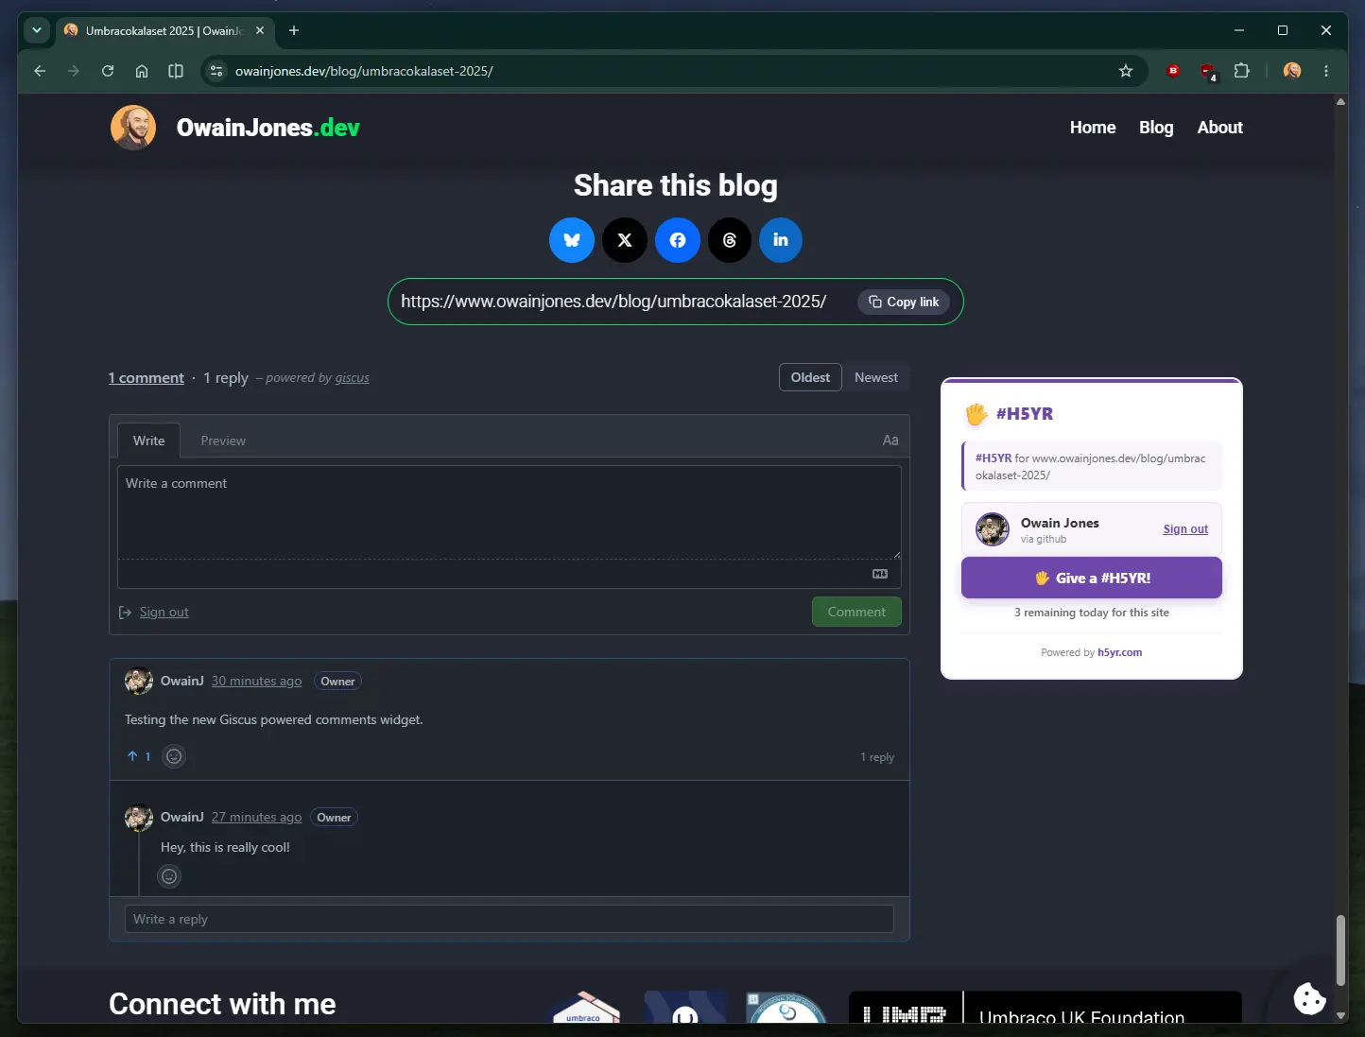Toggle the Aa input font option

click(890, 441)
